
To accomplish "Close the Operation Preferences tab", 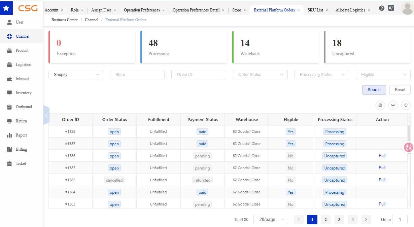I will coord(164,10).
